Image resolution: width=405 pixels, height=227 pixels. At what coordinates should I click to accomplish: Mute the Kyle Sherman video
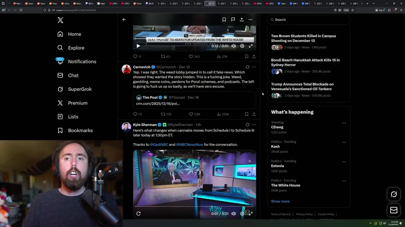234,214
